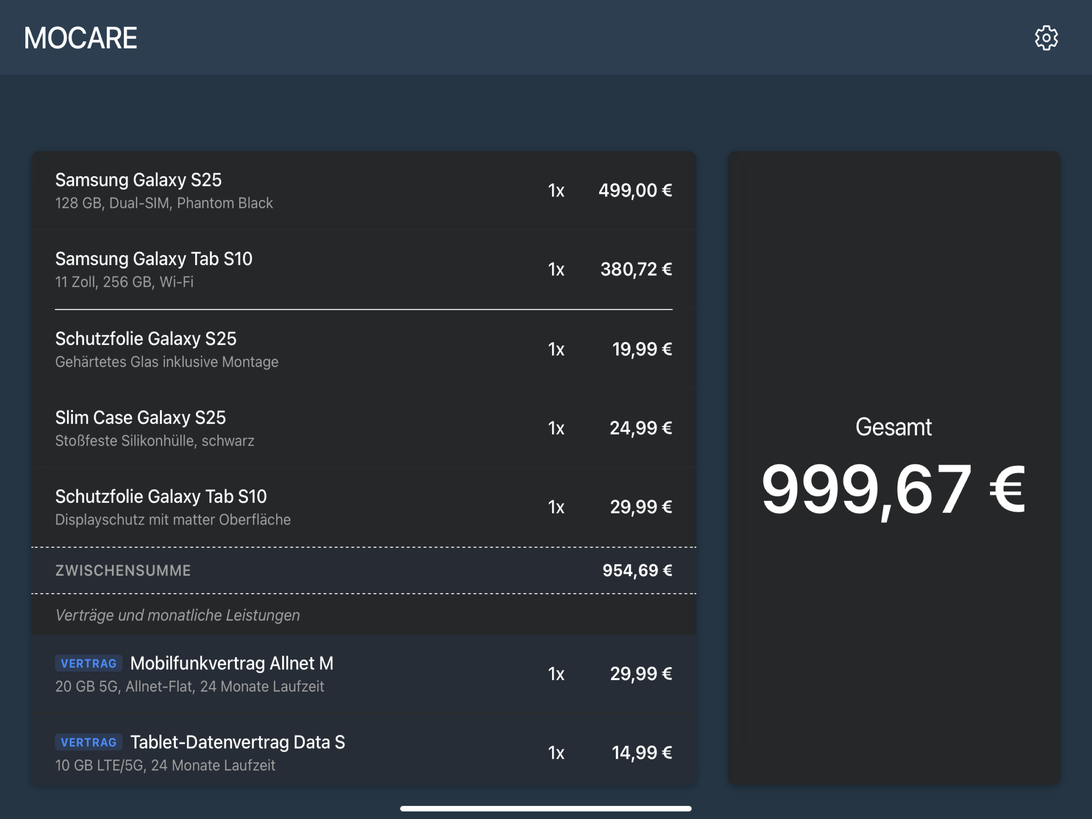Image resolution: width=1092 pixels, height=819 pixels.
Task: Click the 20 GB 5G, Allnet-Flat description
Action: (x=190, y=687)
